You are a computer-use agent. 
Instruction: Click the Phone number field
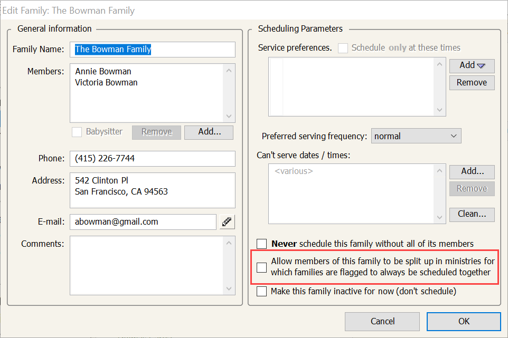152,158
